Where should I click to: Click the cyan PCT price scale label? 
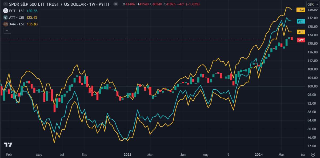[301, 21]
